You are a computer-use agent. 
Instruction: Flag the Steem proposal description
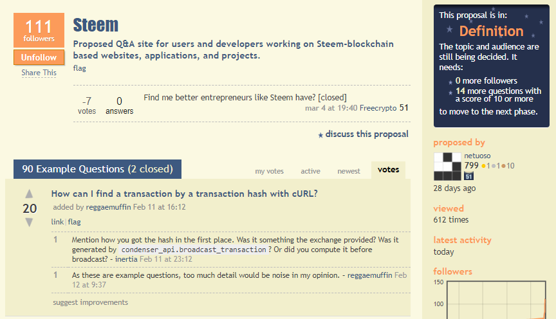click(x=79, y=68)
